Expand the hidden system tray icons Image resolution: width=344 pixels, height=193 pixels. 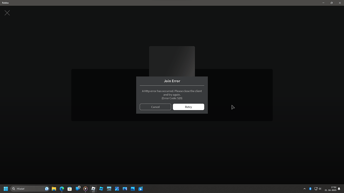coord(304,188)
